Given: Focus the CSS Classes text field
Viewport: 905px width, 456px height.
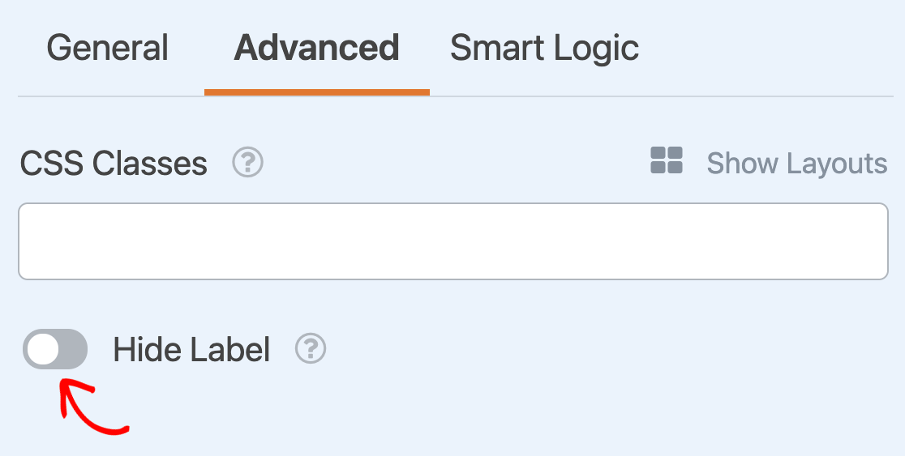Looking at the screenshot, I should tap(452, 241).
